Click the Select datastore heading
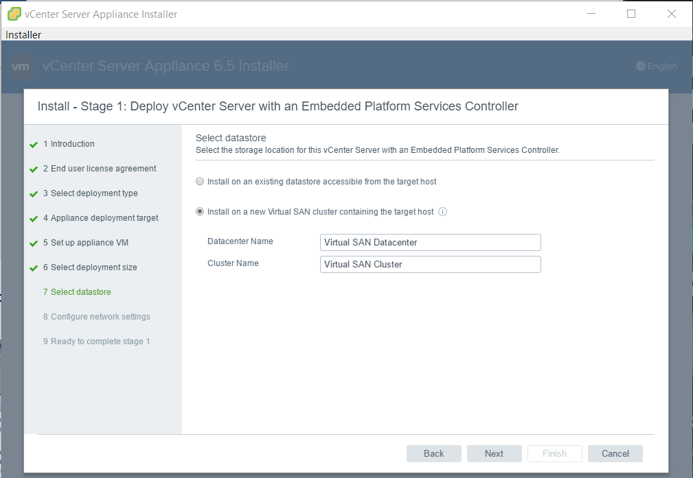 click(x=231, y=138)
